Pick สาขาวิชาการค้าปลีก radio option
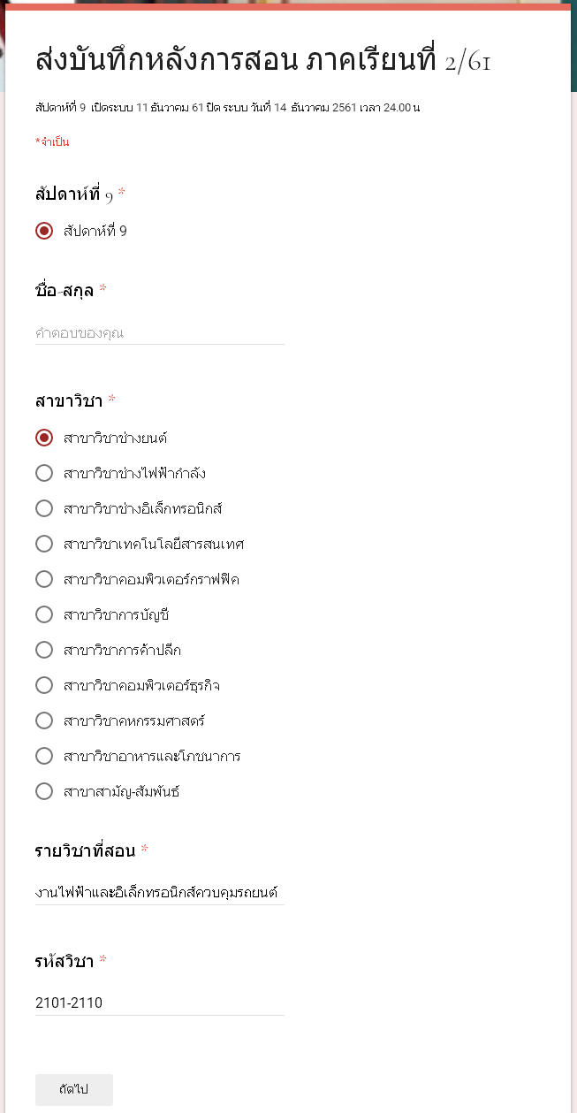 click(x=44, y=650)
